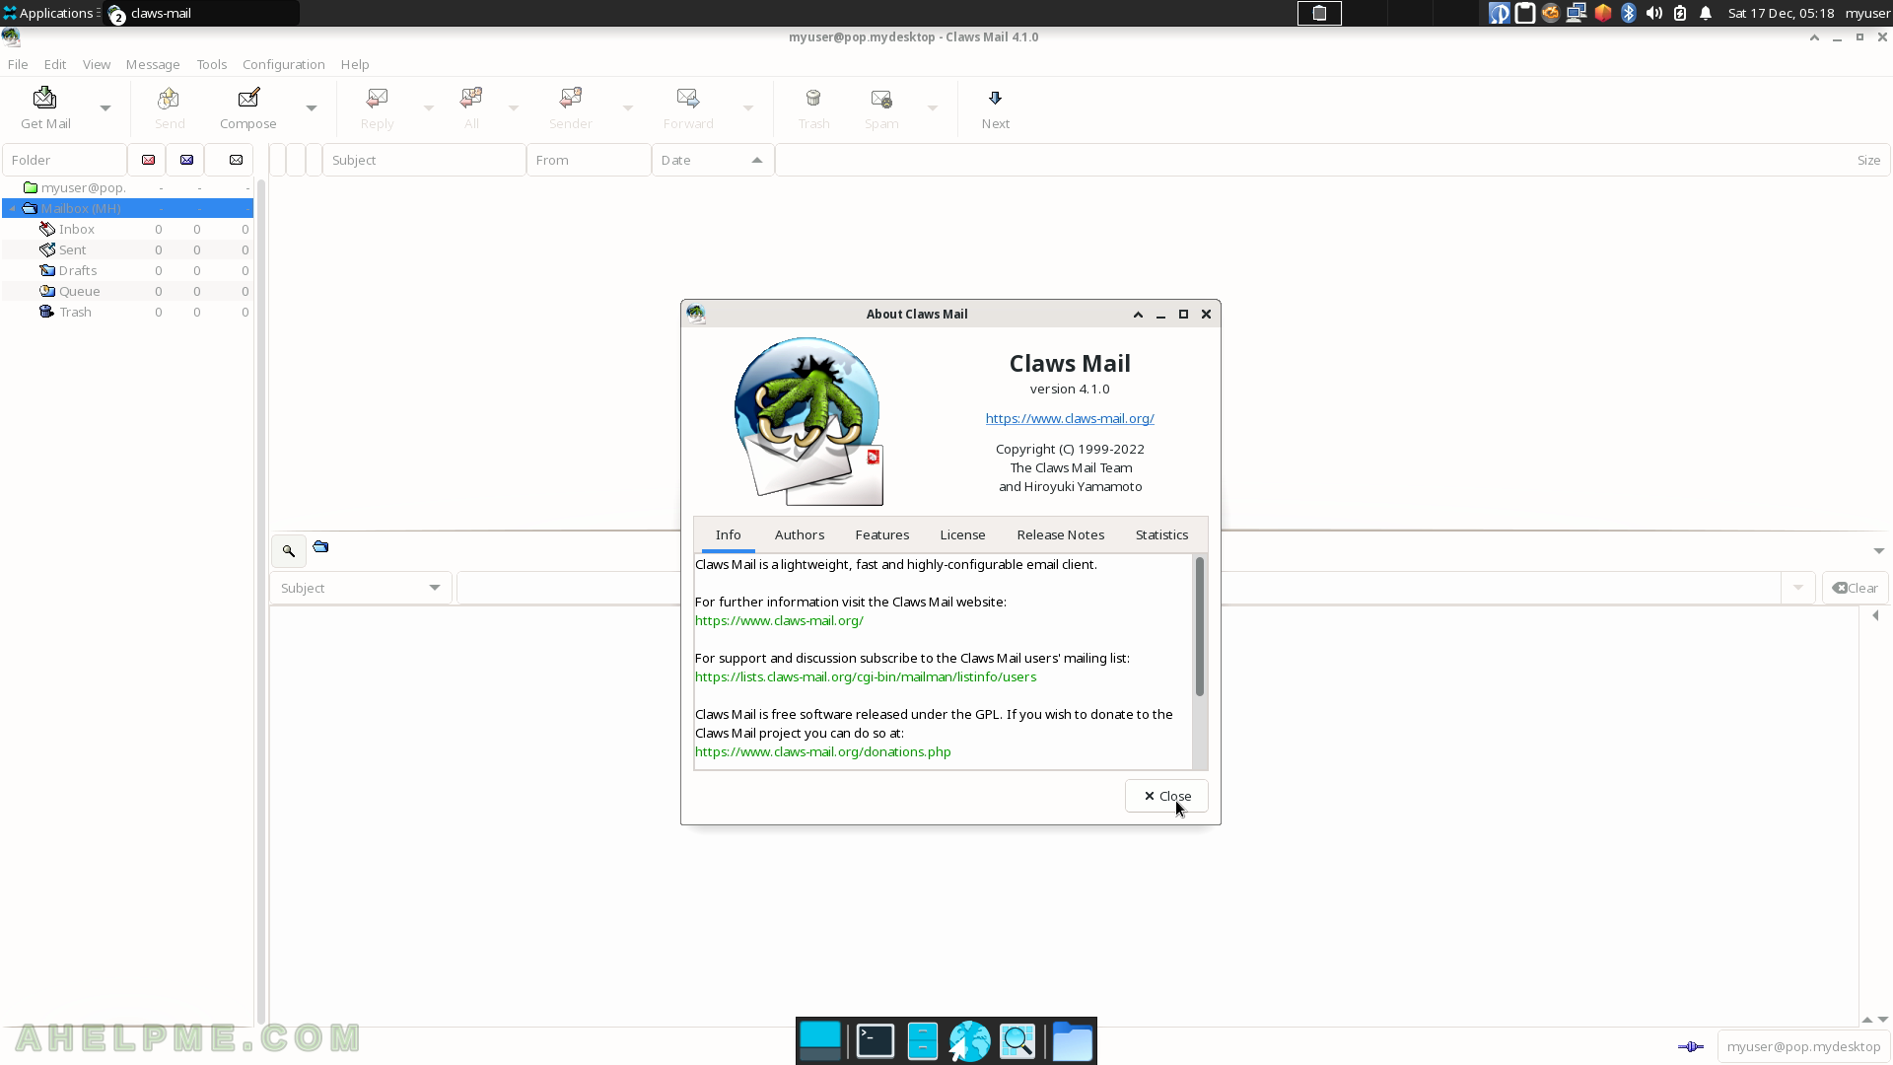This screenshot has width=1893, height=1065.
Task: Select the Queue folder
Action: pos(127,291)
